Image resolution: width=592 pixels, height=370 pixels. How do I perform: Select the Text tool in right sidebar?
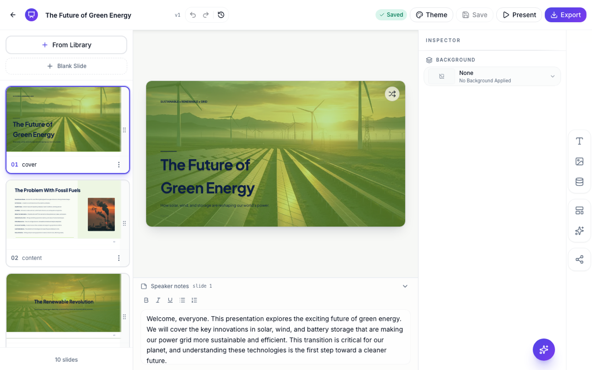click(x=580, y=141)
